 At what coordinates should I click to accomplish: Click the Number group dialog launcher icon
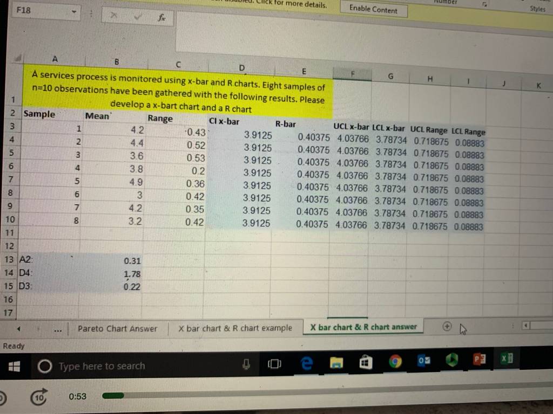(485, 4)
